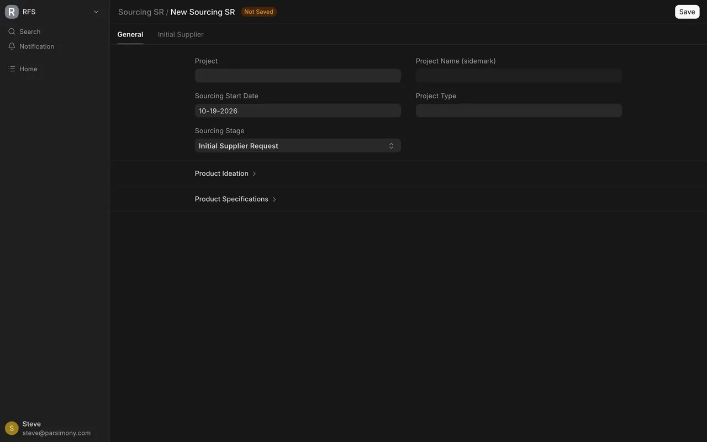Edit the Sourcing Start Date field

coord(298,110)
